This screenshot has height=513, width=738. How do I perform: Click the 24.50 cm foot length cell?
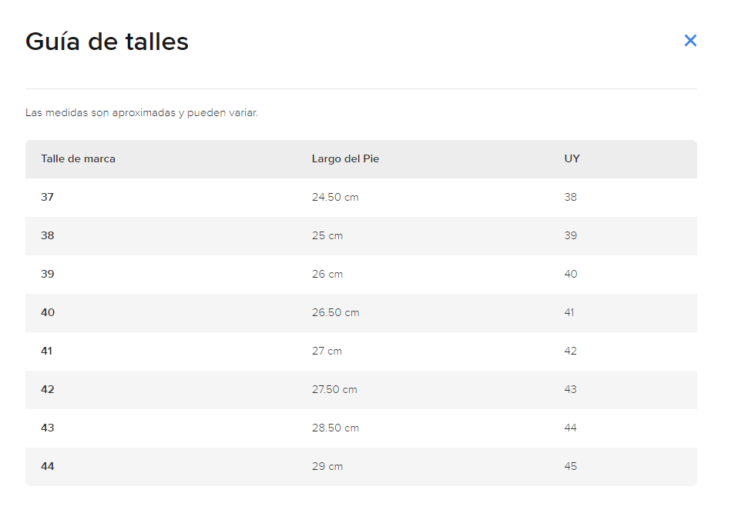click(x=335, y=198)
